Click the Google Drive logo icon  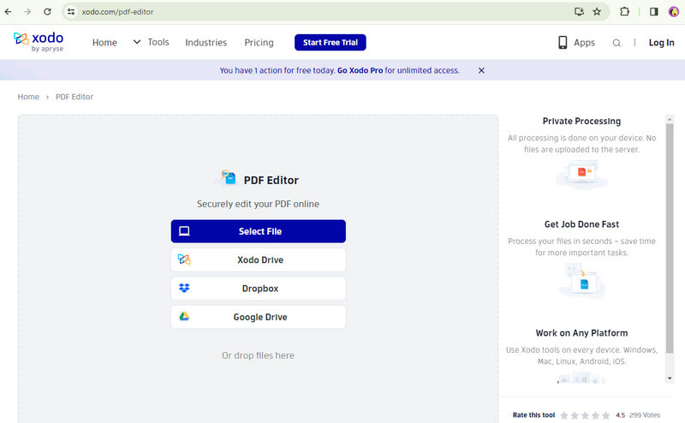pyautogui.click(x=184, y=316)
